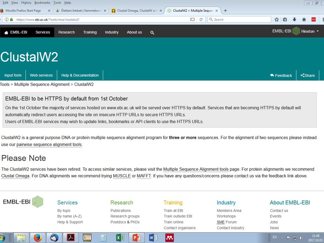The width and height of the screenshot is (324, 243).
Task: Open the Tools menu
Action: [57, 3]
